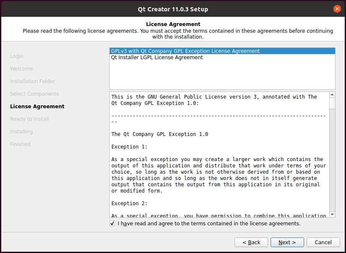This screenshot has height=253, width=346.
Task: Go back with the Back button
Action: coord(251,243)
